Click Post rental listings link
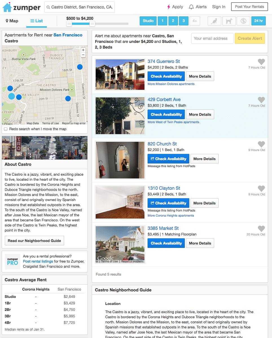272x338 pixels. 38,261
